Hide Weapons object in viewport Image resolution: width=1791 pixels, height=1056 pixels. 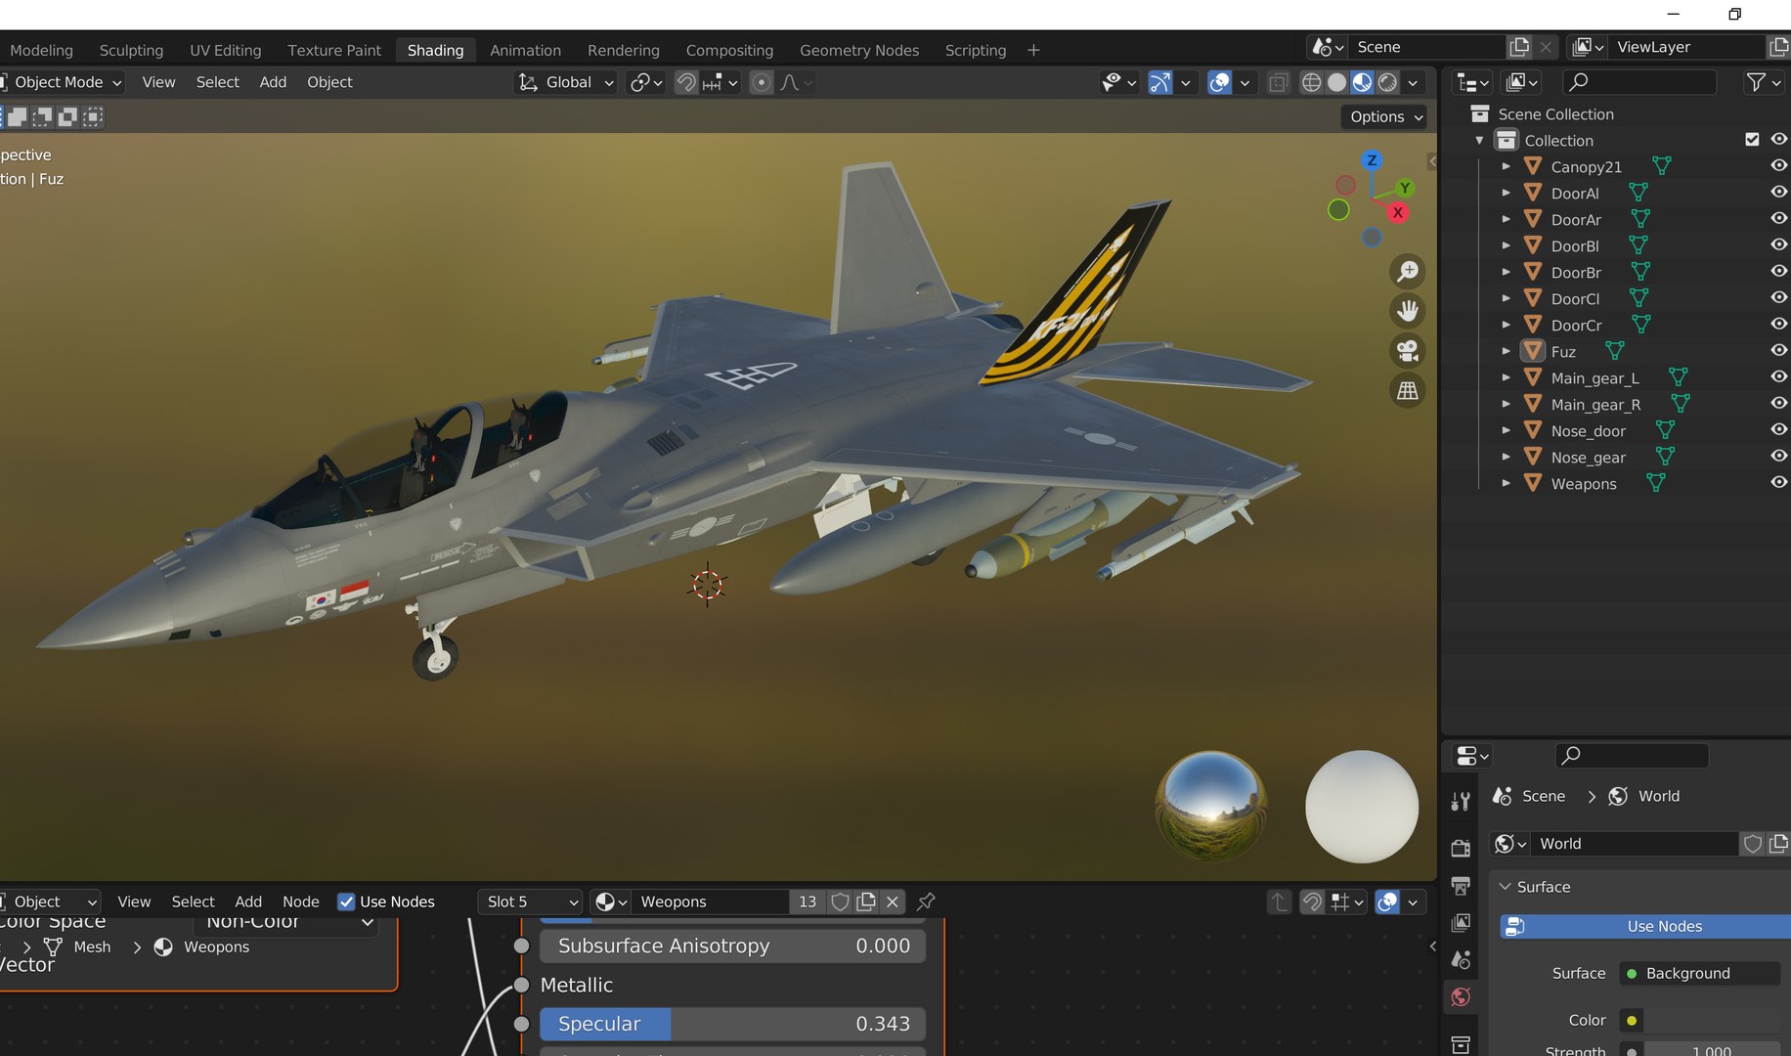[1779, 483]
